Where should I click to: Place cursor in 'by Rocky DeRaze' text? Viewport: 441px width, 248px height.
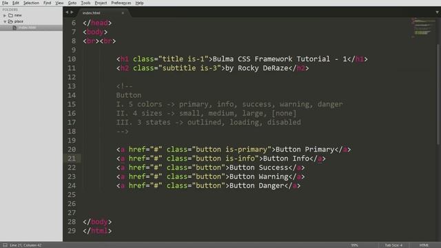pos(257,68)
